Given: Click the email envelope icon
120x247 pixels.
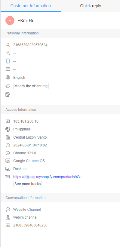Looking at the screenshot, I should [x=8, y=69].
